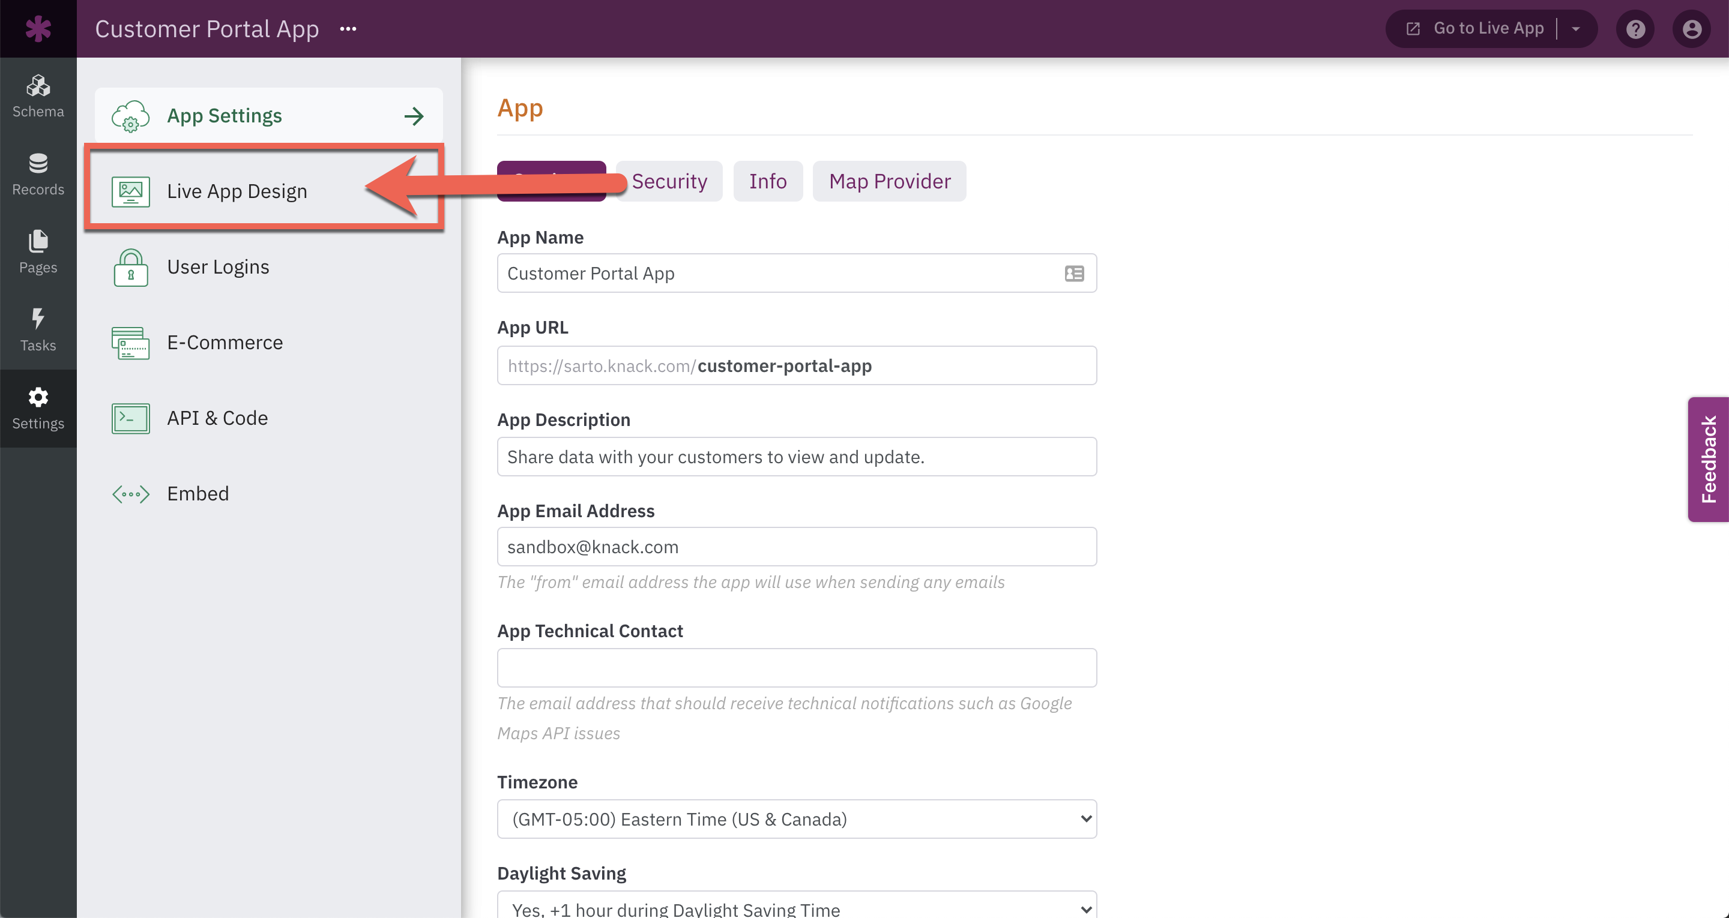Open the user account profile icon
Viewport: 1729px width, 918px height.
coord(1691,29)
